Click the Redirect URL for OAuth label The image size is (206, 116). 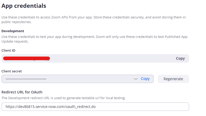22,92
